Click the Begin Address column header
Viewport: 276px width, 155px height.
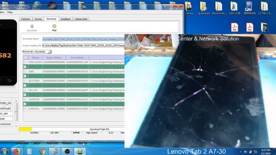pyautogui.click(x=54, y=57)
